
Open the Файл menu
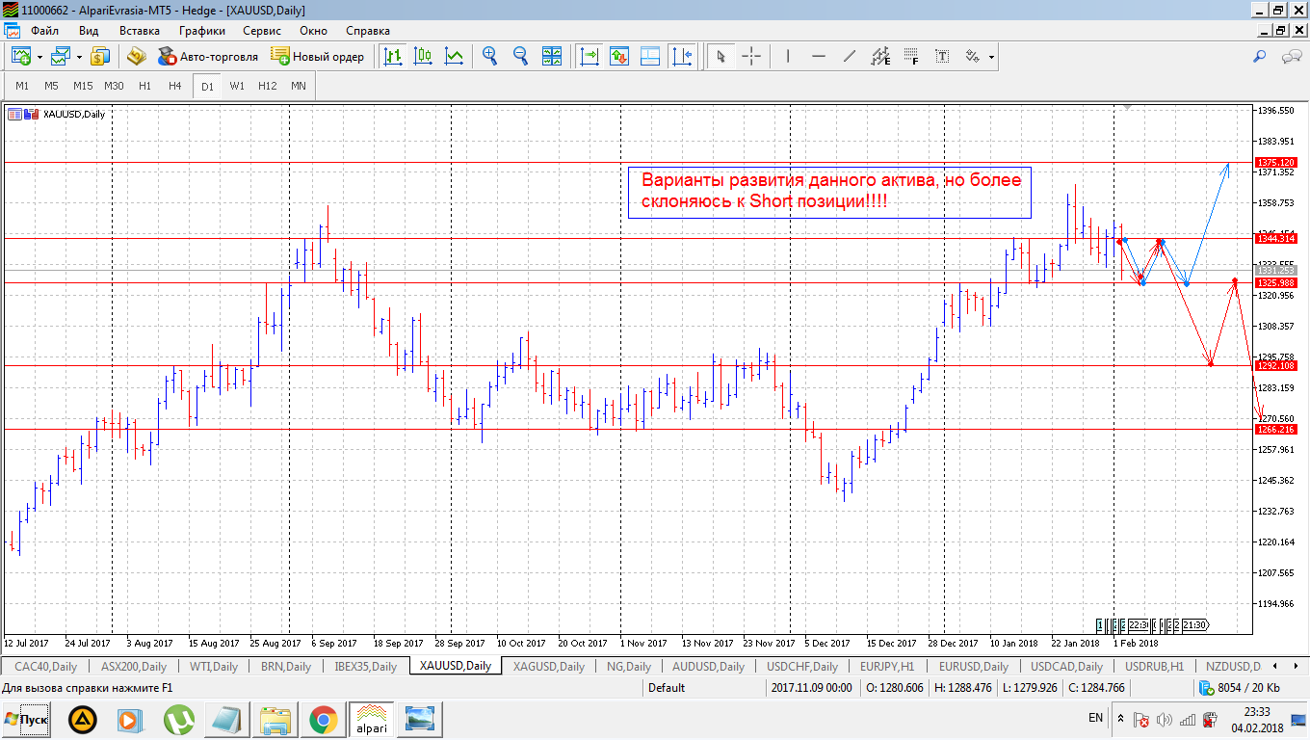click(44, 30)
